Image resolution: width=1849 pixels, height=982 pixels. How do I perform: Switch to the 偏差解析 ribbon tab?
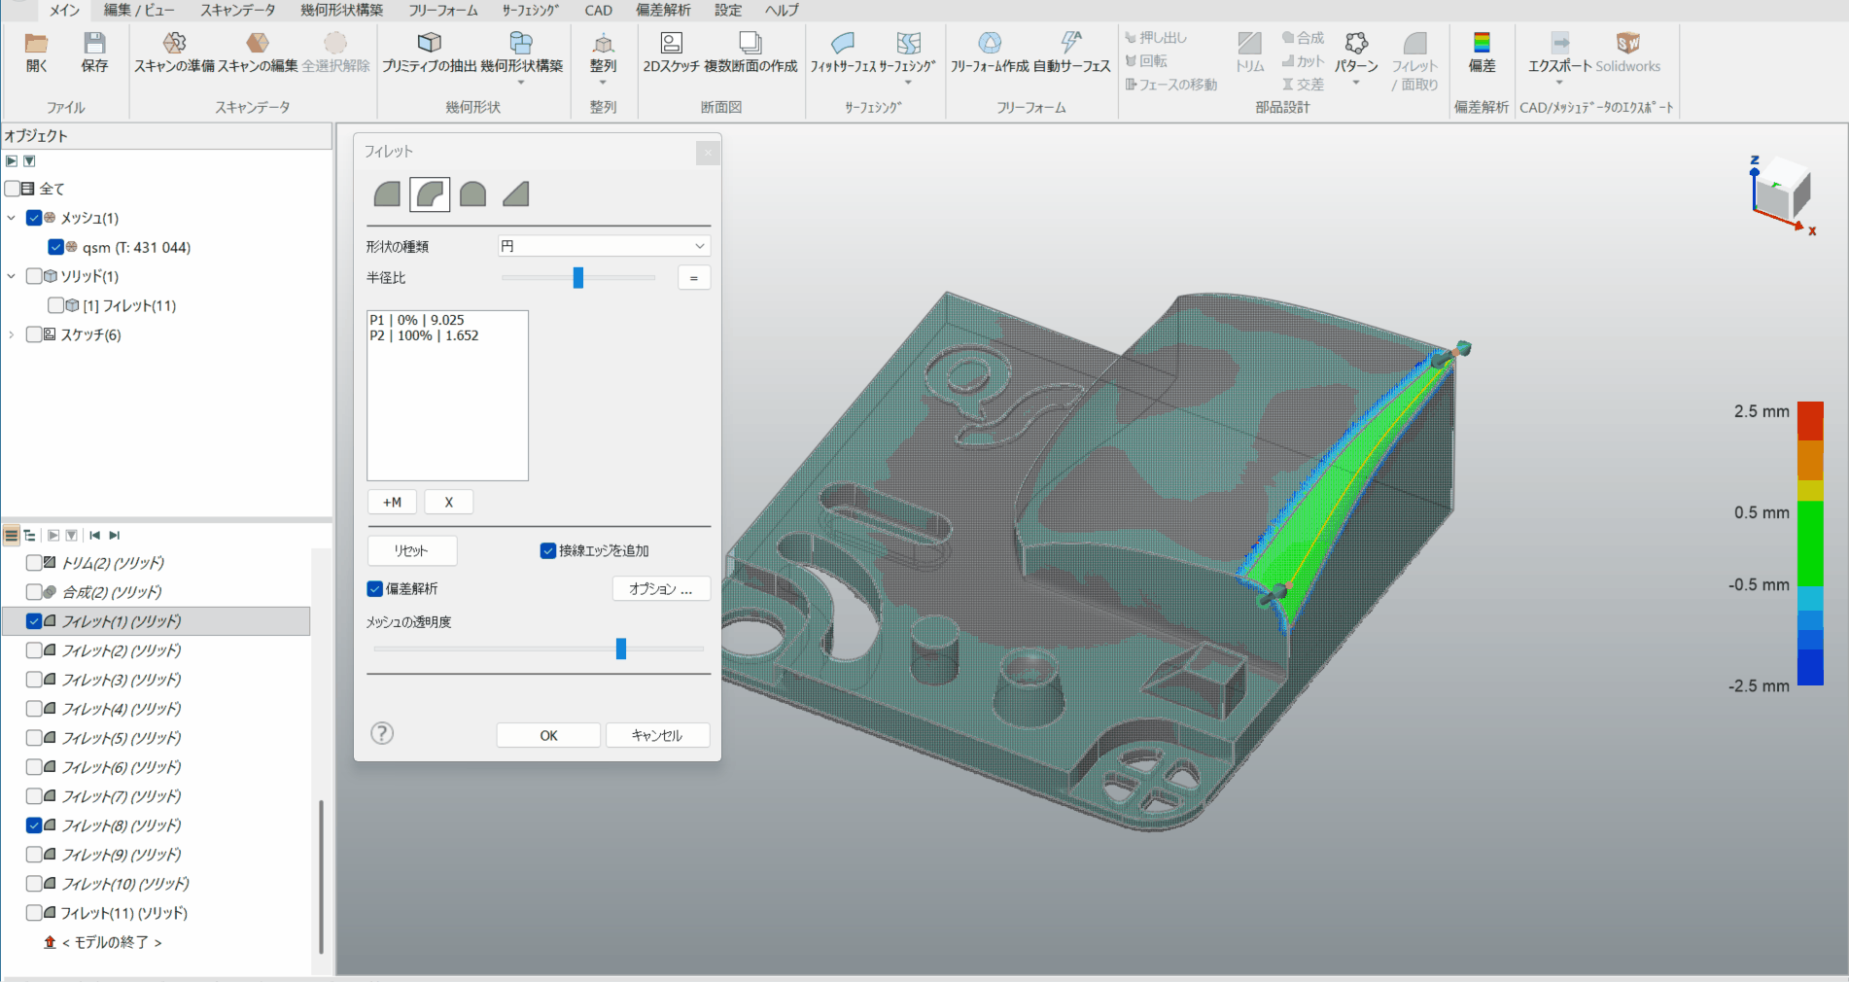coord(663,11)
